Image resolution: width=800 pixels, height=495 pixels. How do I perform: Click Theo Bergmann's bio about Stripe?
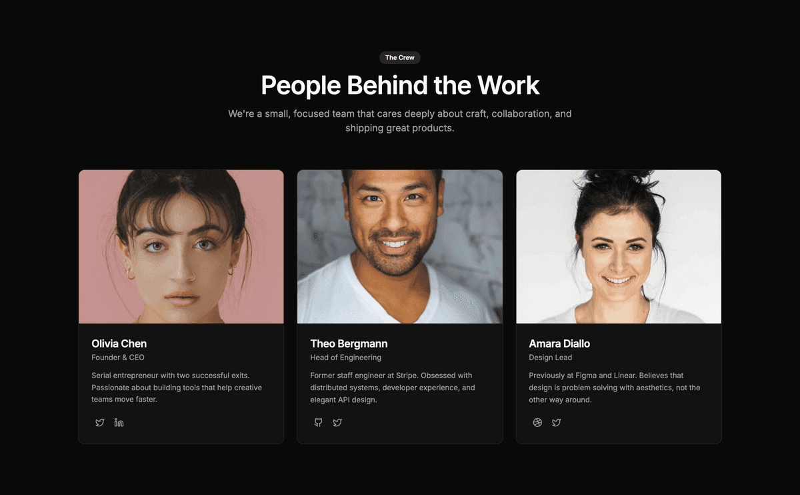click(x=393, y=388)
